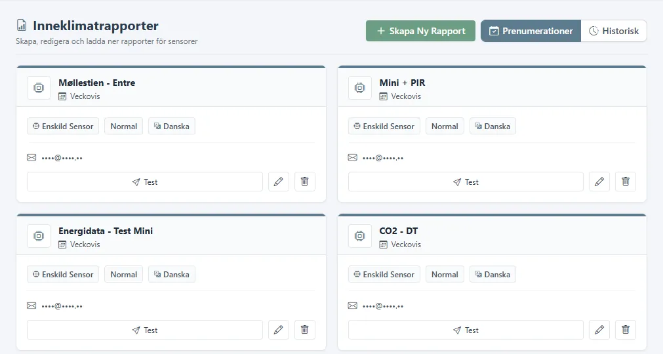
Task: Click sensor chip icon beside CO2 - DT
Action: [360, 236]
